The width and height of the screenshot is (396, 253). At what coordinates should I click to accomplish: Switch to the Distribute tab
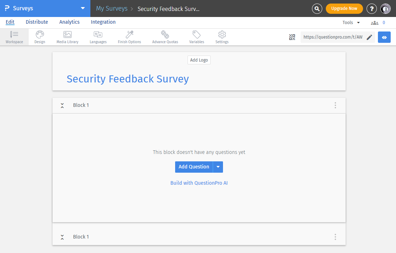pos(37,22)
